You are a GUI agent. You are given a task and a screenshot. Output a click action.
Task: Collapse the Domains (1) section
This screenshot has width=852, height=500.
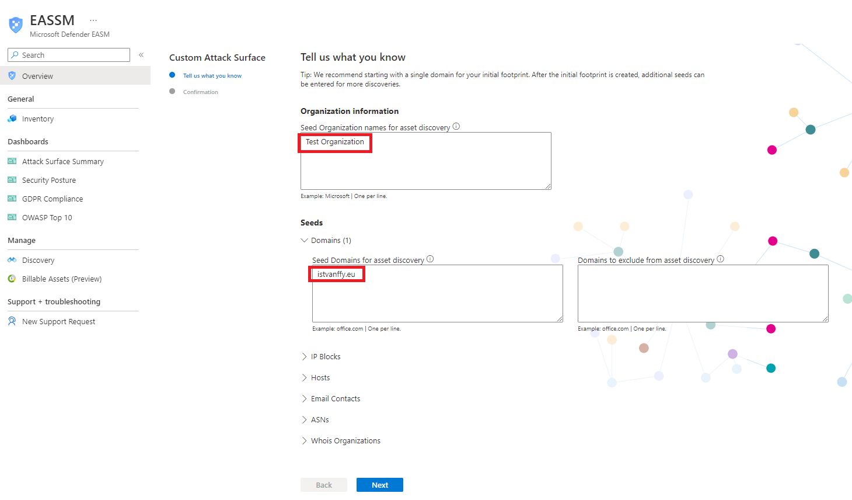(305, 240)
